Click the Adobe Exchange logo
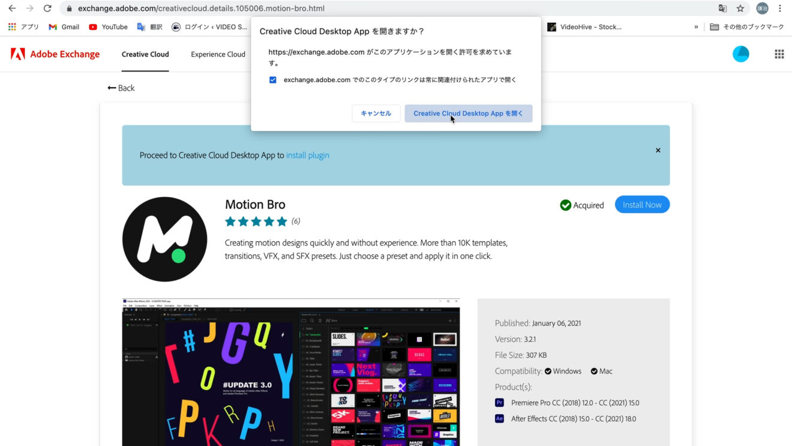Viewport: 792px width, 446px height. [55, 54]
